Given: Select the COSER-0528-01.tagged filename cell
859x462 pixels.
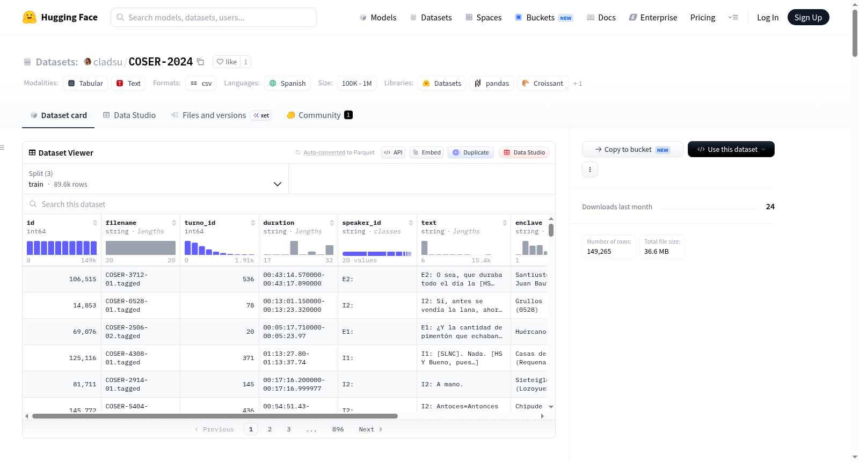Looking at the screenshot, I should point(141,305).
